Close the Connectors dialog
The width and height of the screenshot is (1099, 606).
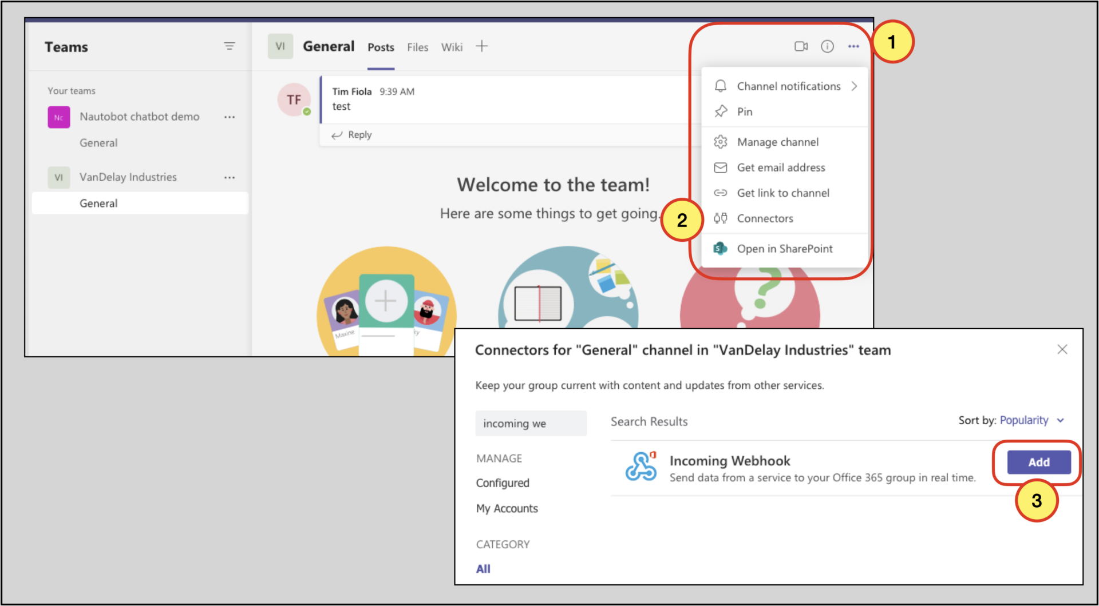tap(1062, 349)
